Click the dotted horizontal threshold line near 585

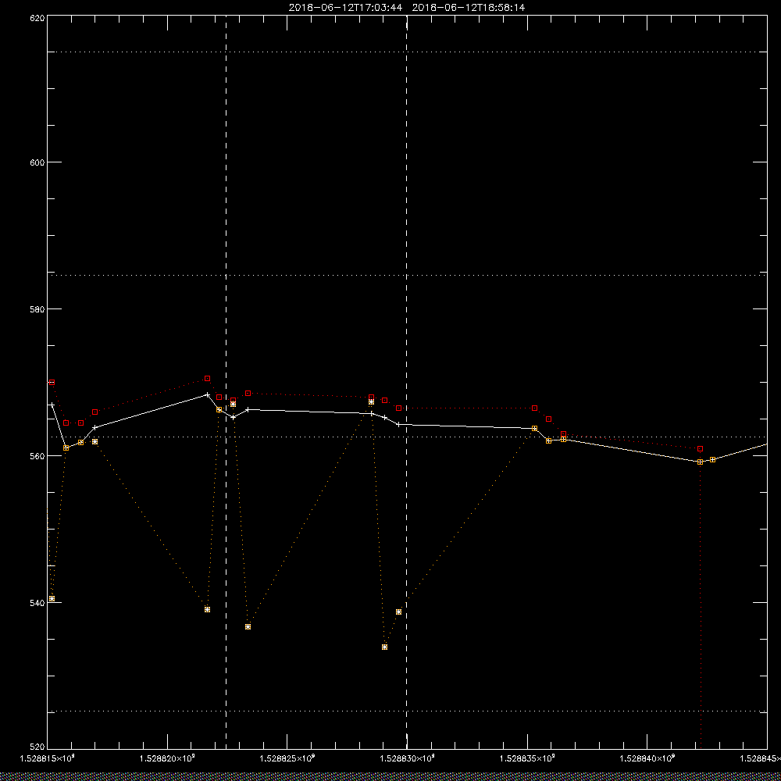(407, 275)
